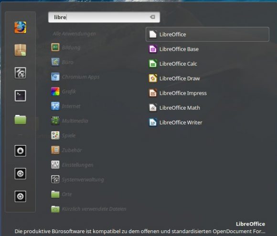The width and height of the screenshot is (277, 236).
Task: Lock the screen with the padlock icon
Action: pyautogui.click(x=21, y=151)
